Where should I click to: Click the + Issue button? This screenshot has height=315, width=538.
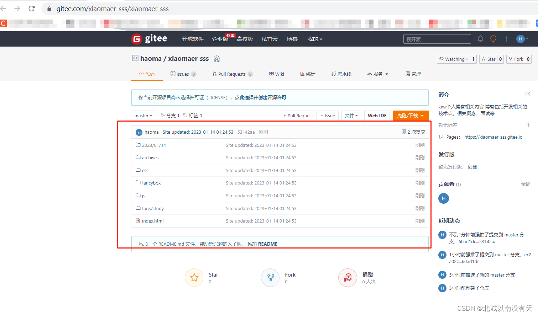click(x=328, y=116)
